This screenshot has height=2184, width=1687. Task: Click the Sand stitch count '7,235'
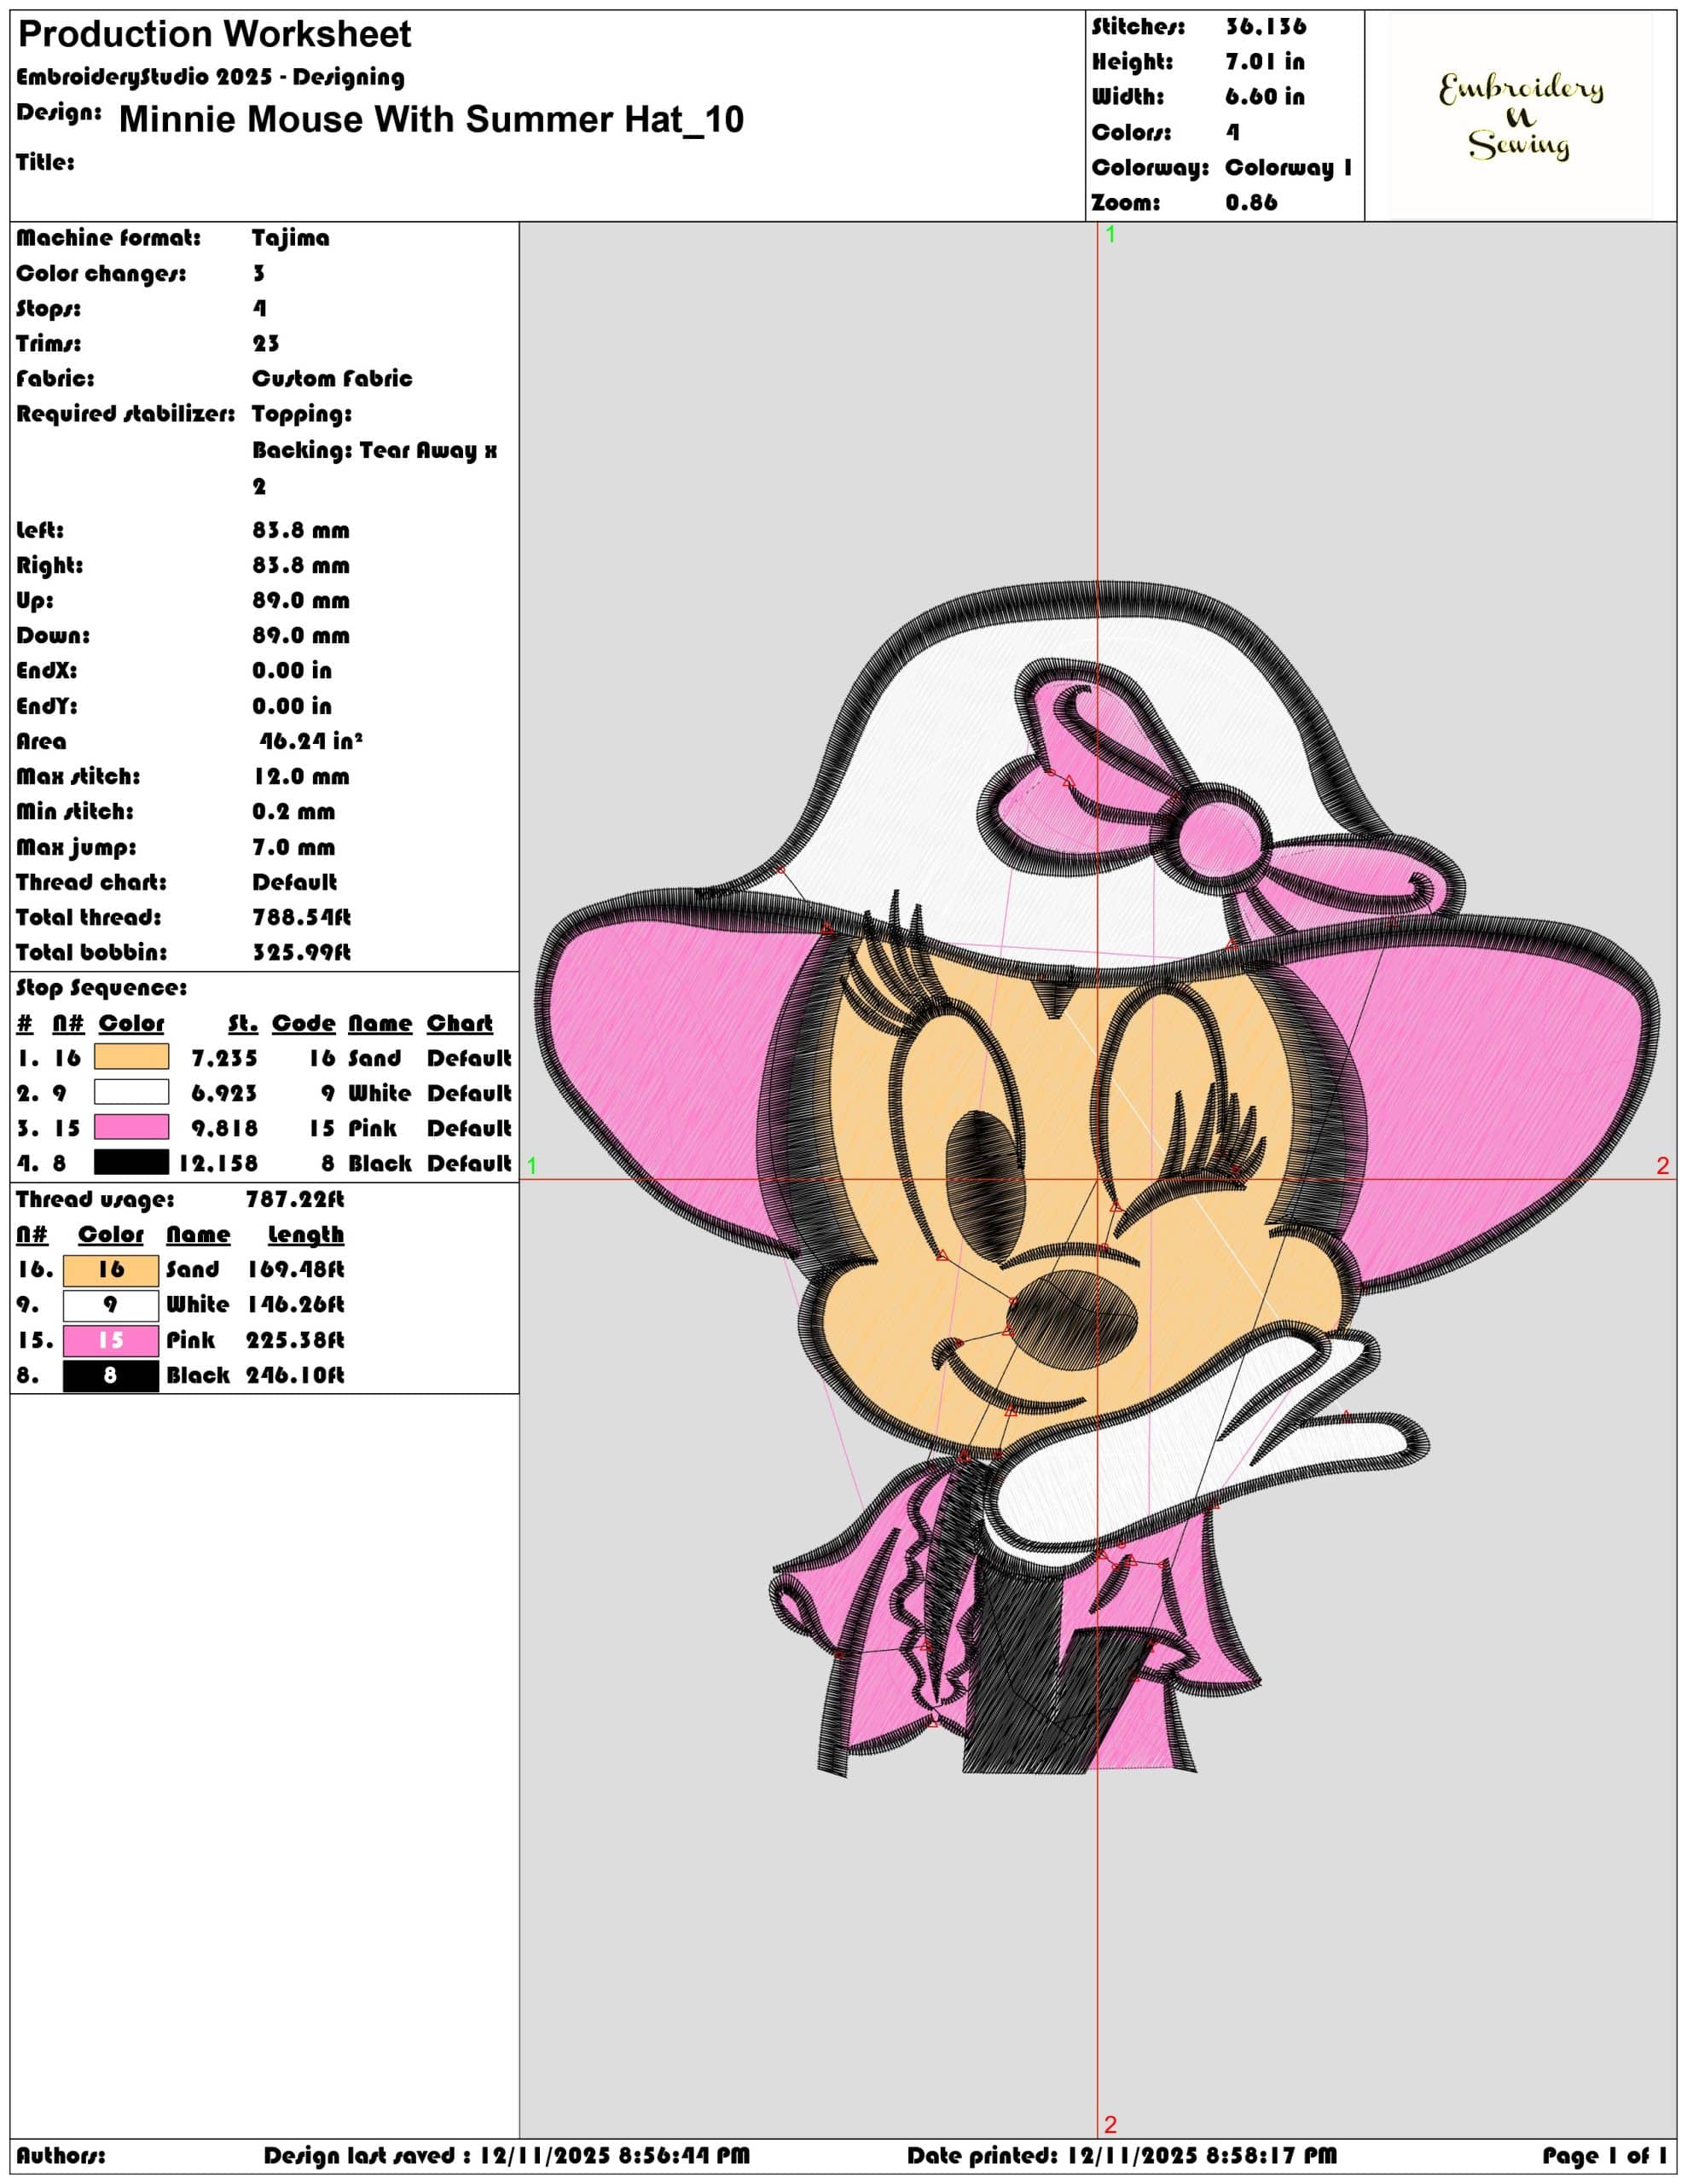[x=224, y=1058]
